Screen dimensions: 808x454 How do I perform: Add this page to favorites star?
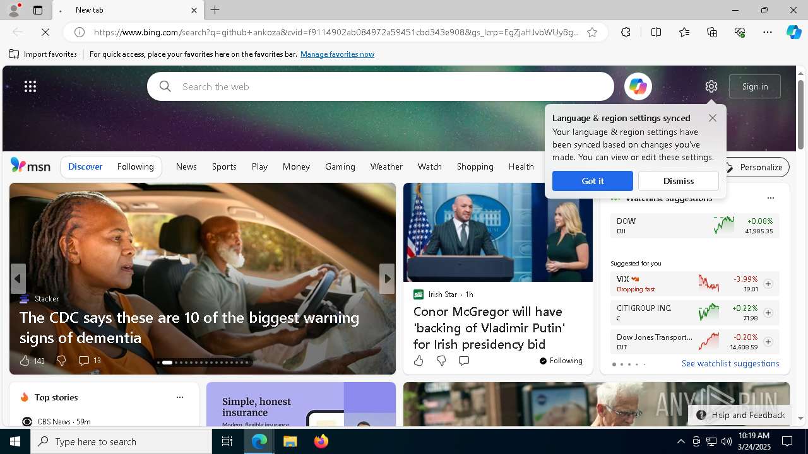(592, 32)
